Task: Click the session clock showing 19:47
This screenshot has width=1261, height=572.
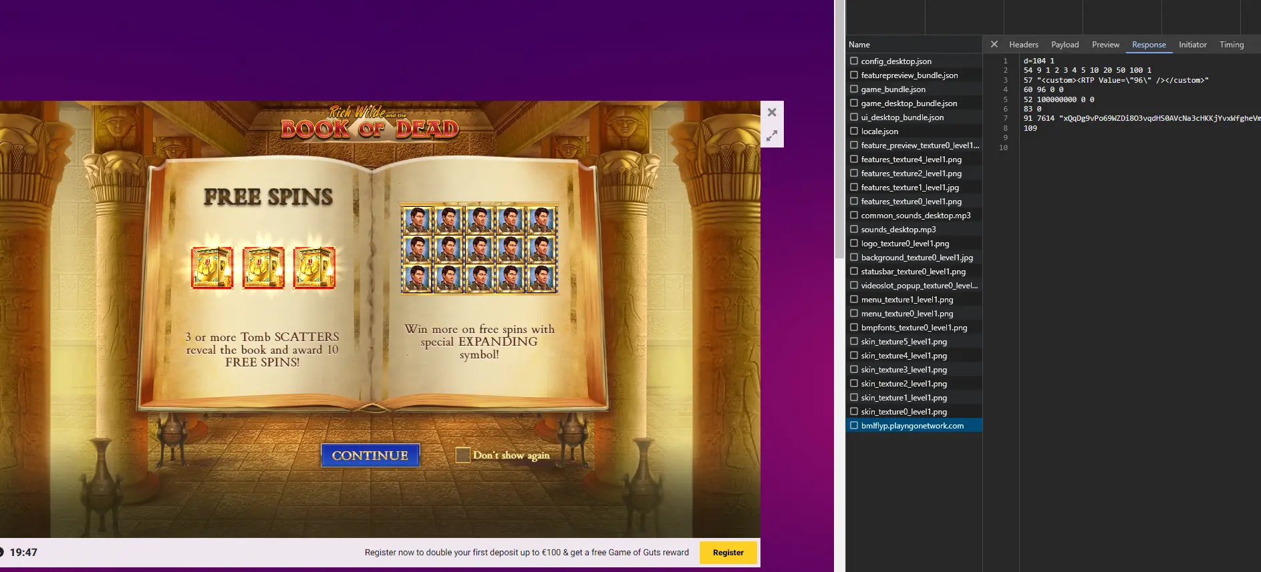Action: click(23, 553)
